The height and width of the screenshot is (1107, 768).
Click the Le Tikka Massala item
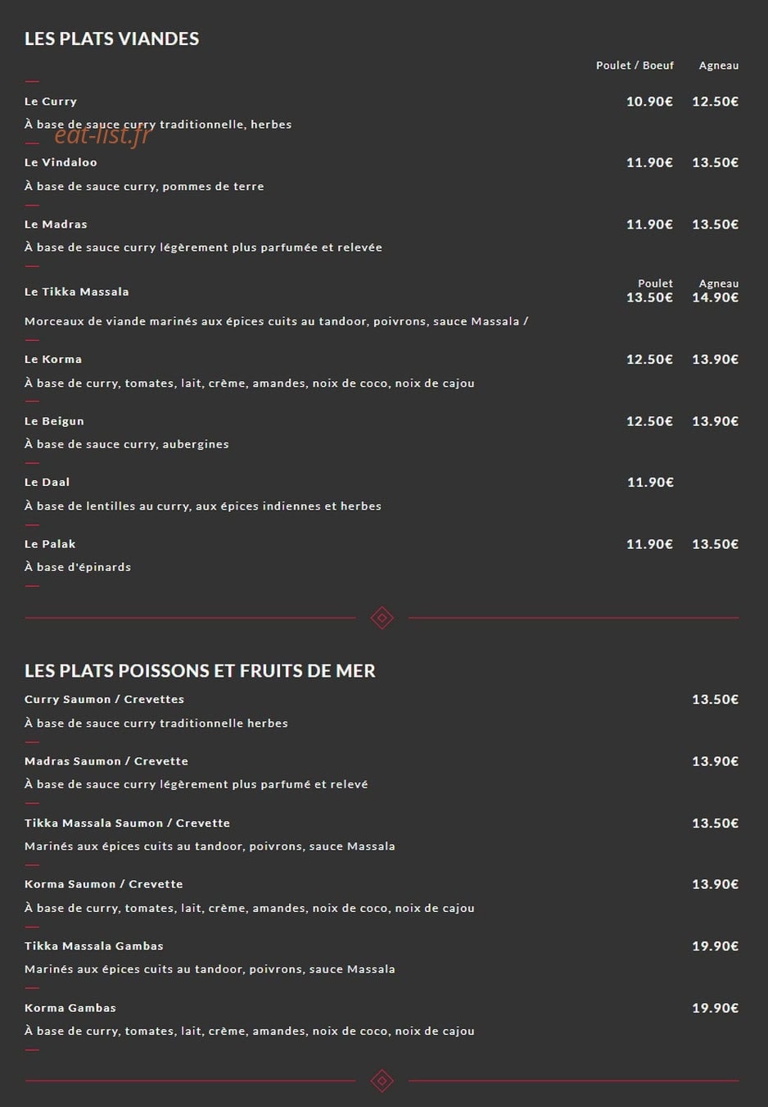coord(77,292)
